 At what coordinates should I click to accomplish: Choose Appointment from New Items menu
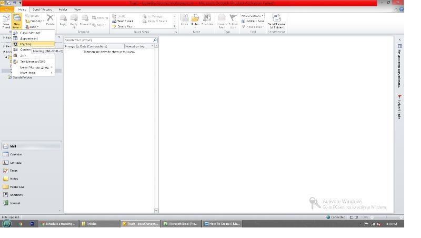click(34, 38)
